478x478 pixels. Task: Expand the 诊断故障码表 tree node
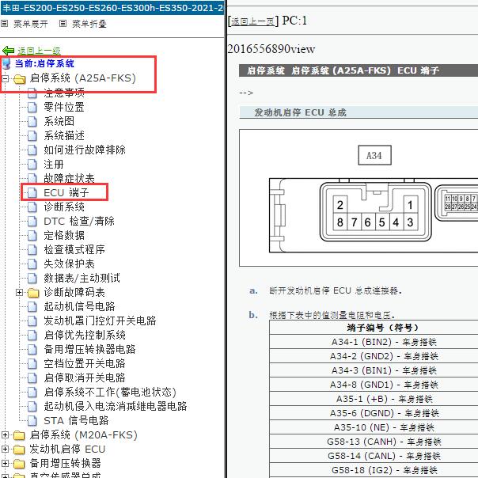pos(19,293)
